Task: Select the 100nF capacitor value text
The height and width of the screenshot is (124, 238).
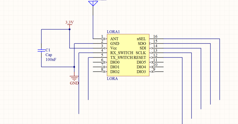Action: point(51,60)
